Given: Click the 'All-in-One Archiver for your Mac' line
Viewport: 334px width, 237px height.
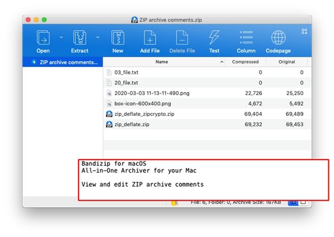Looking at the screenshot, I should click(139, 170).
